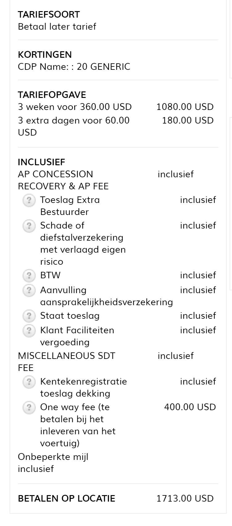232x526 pixels.
Task: Click the 1080.00 USD weekly amount
Action: pyautogui.click(x=185, y=107)
